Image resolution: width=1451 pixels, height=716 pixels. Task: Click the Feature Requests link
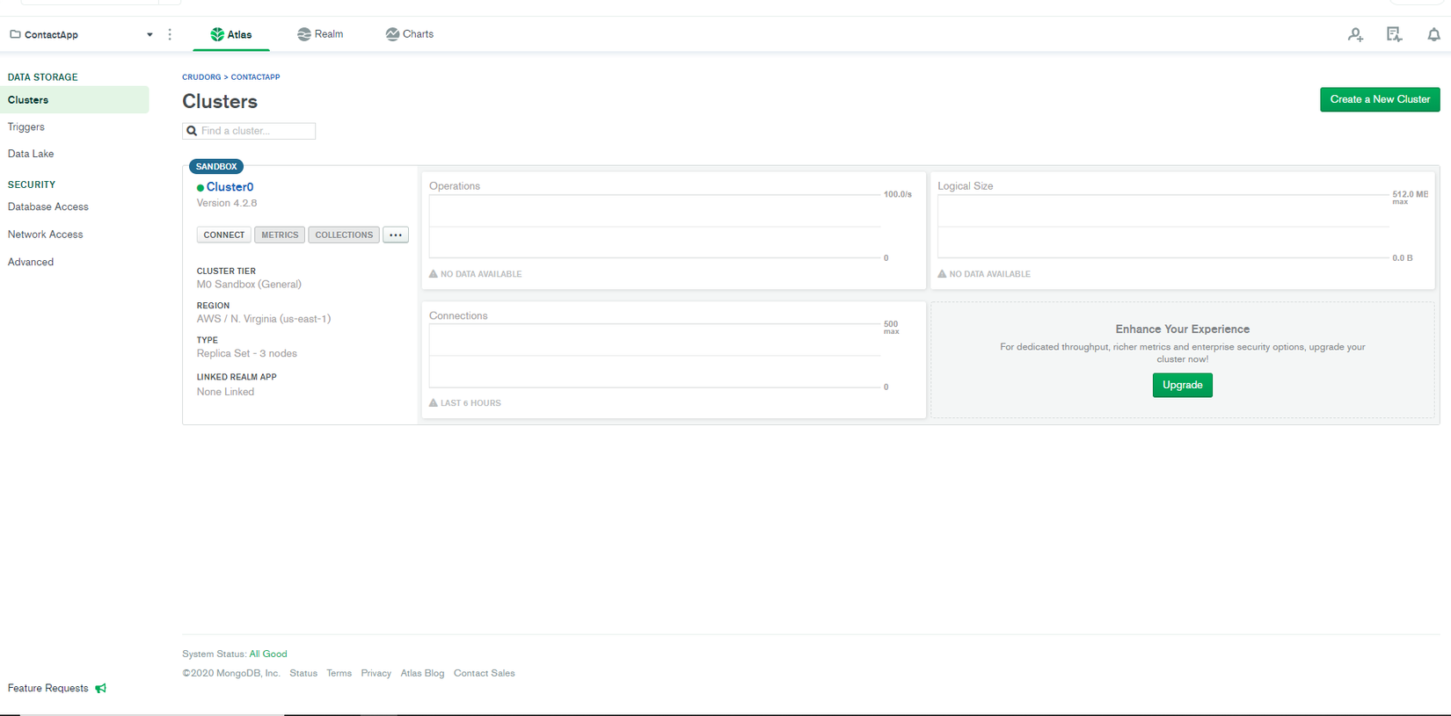click(48, 688)
